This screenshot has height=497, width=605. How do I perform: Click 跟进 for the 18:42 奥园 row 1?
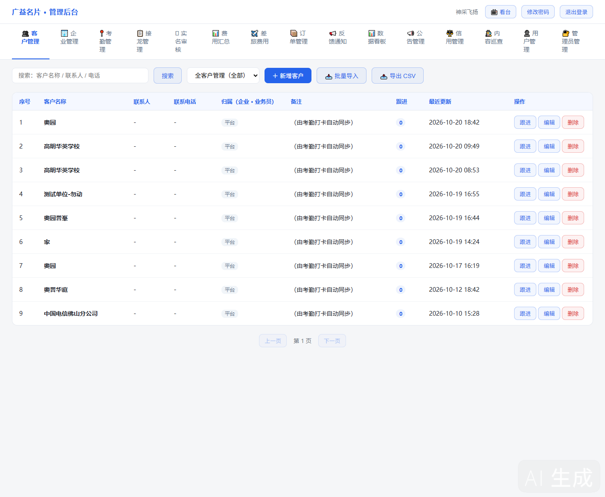click(525, 122)
